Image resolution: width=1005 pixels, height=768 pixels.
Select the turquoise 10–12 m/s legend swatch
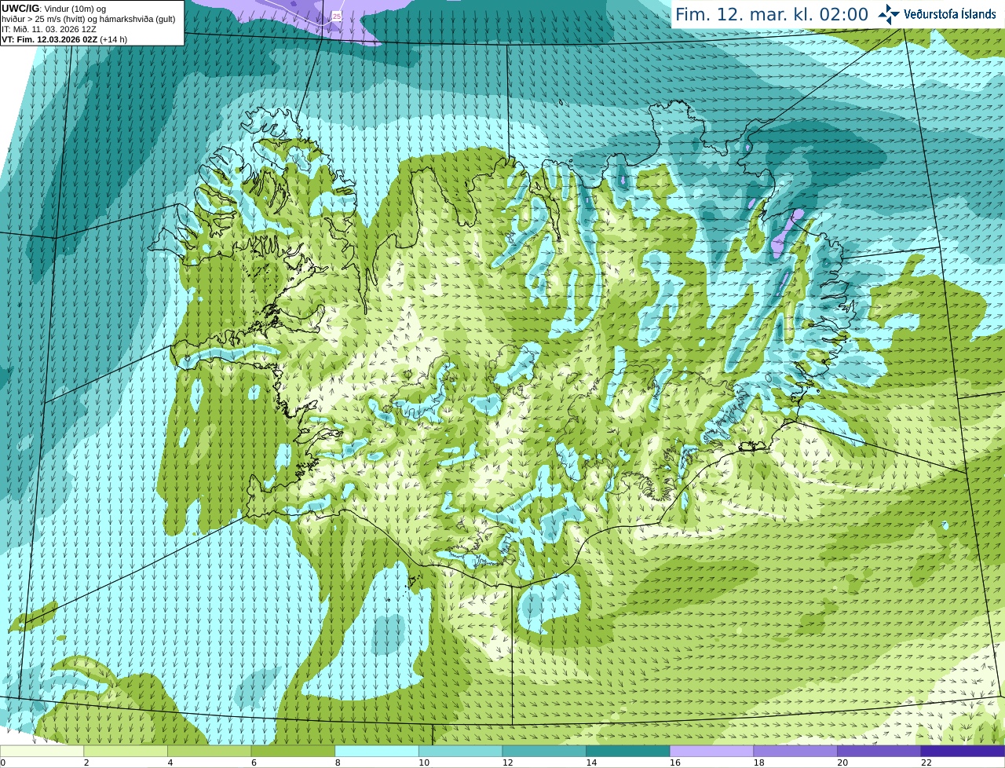click(x=461, y=751)
